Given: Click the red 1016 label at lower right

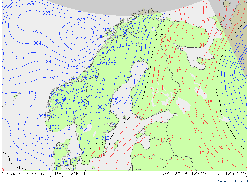Looking at the screenshot, I should pos(226,162).
